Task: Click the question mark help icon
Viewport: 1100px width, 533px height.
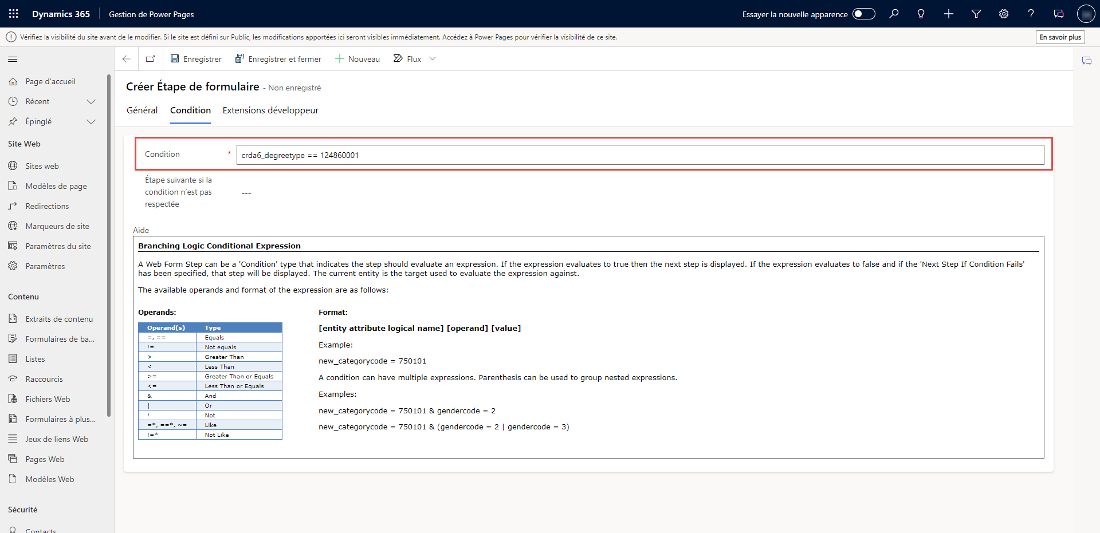Action: coord(1031,14)
